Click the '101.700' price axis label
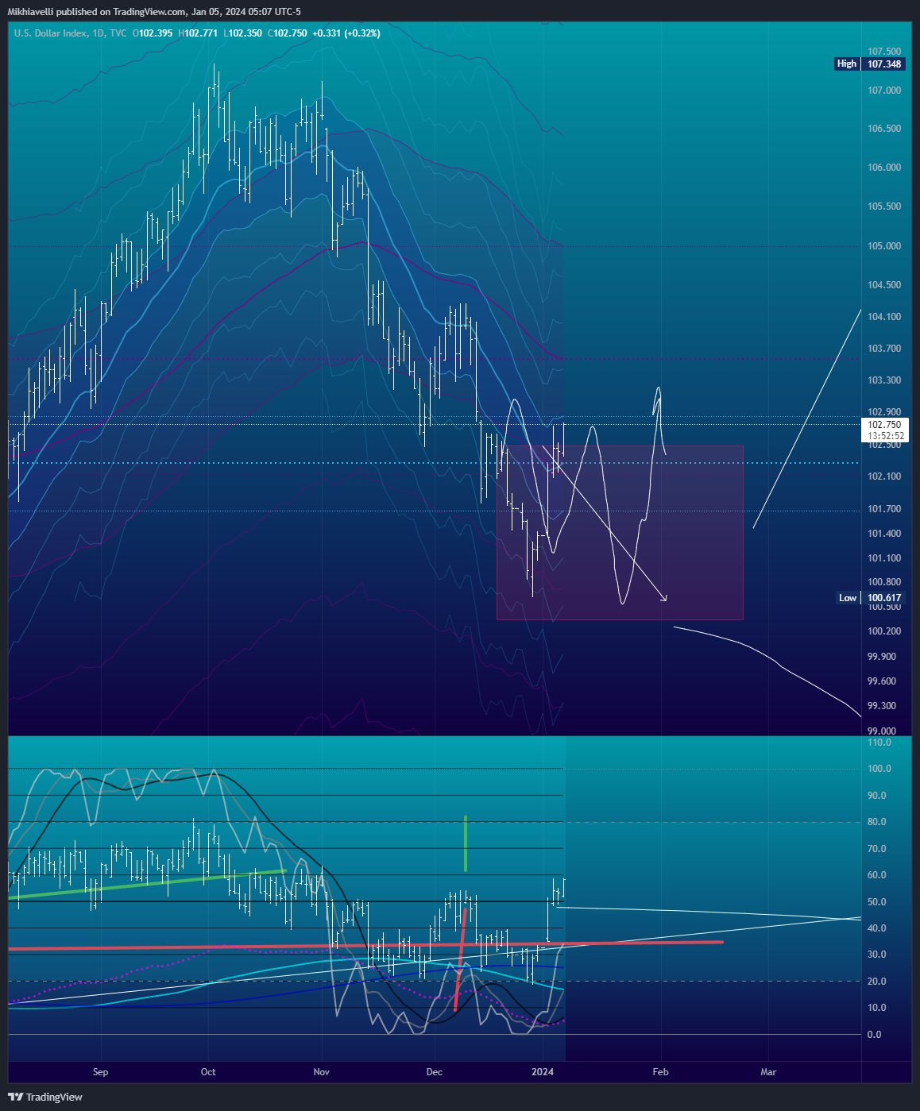920x1111 pixels. point(884,509)
